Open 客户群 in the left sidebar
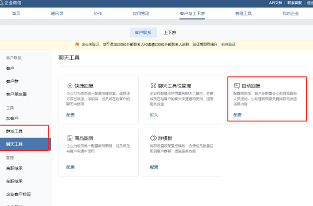This screenshot has height=206, width=313. coord(12,81)
